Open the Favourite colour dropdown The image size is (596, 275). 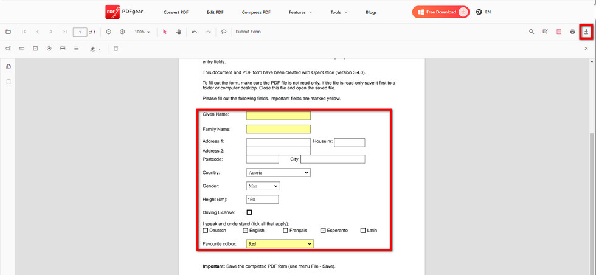(x=280, y=244)
